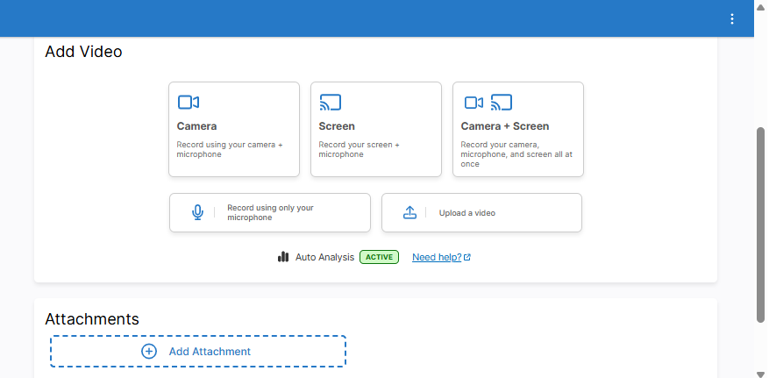This screenshot has height=378, width=769.
Task: Click the scrollbar down arrow
Action: (761, 372)
